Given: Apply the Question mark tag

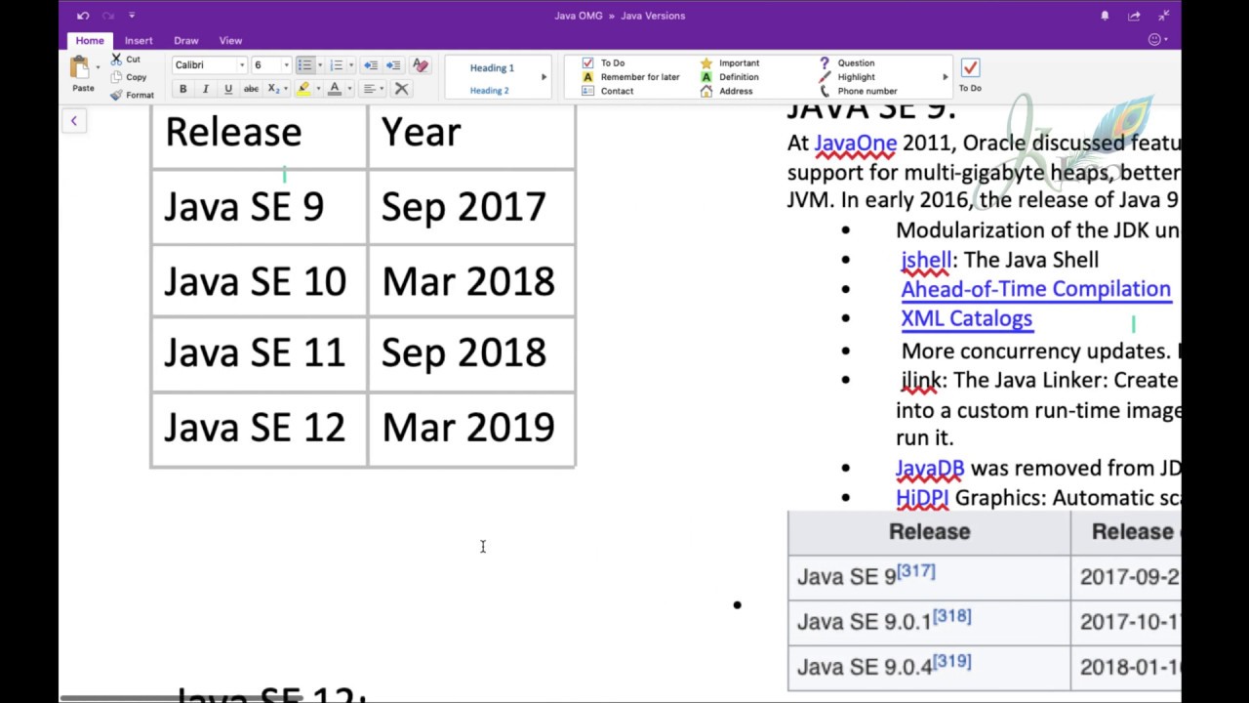Looking at the screenshot, I should pyautogui.click(x=846, y=62).
